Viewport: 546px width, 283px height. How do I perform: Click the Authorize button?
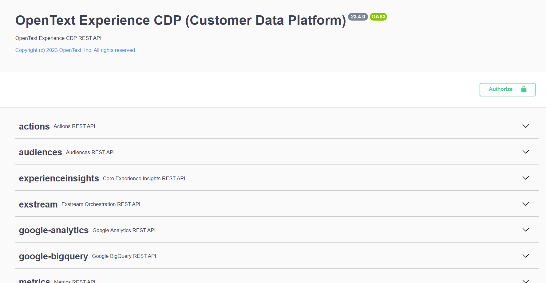507,89
